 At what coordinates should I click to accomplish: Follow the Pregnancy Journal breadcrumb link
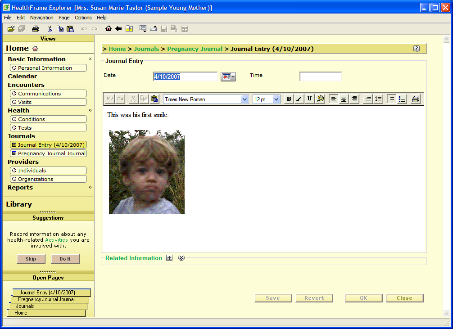click(195, 49)
